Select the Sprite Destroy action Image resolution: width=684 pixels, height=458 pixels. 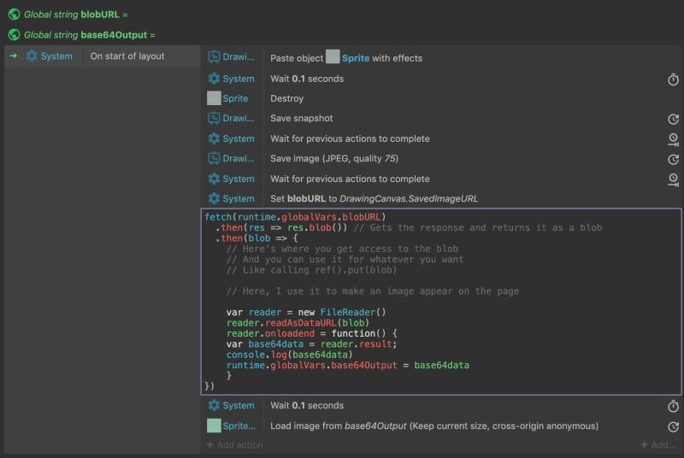286,98
